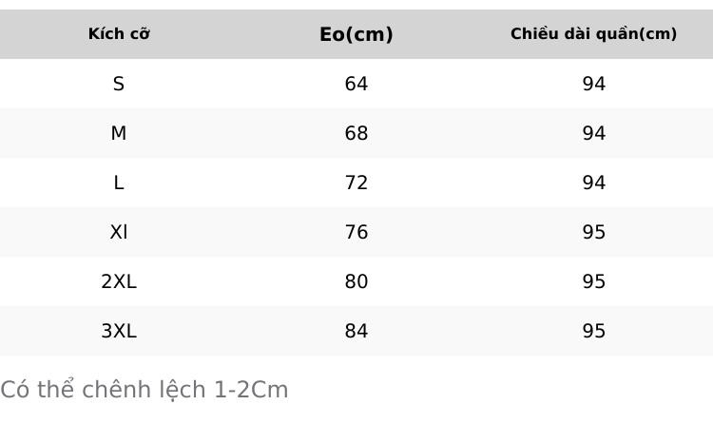Click the 'Kích cỡ' column header
The height and width of the screenshot is (424, 713).
[x=119, y=34]
